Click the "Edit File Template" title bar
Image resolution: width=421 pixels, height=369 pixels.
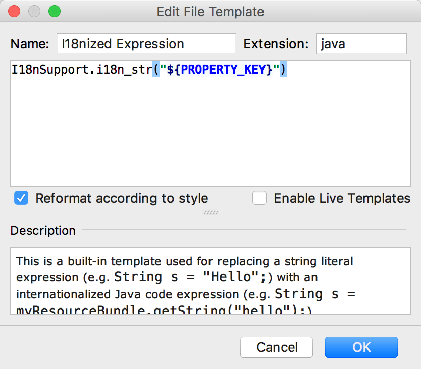coord(210,11)
